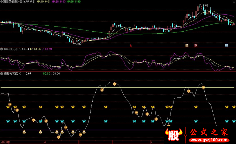Click the red $ marker under the price chart

(x=131, y=45)
